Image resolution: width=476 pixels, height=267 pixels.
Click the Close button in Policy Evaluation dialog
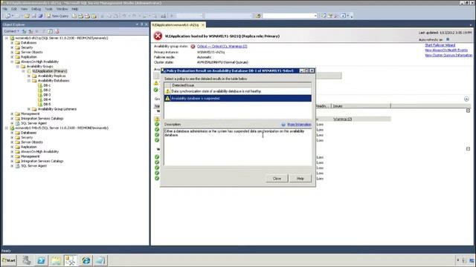pyautogui.click(x=277, y=179)
